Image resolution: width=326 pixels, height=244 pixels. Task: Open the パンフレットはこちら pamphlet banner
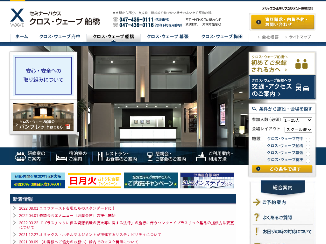(x=43, y=117)
